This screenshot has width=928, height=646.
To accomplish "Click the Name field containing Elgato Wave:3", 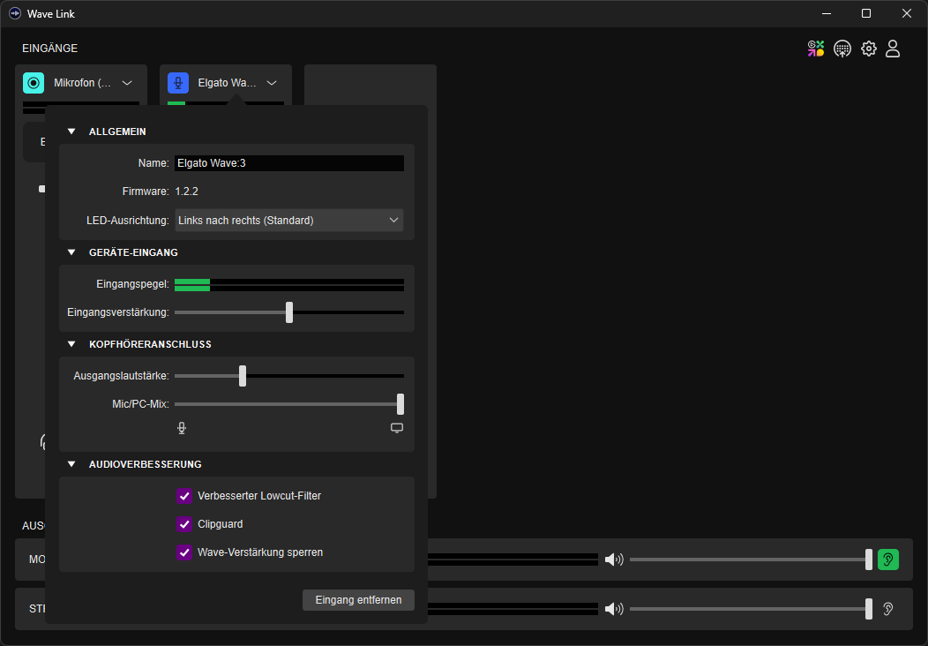I will [x=289, y=163].
